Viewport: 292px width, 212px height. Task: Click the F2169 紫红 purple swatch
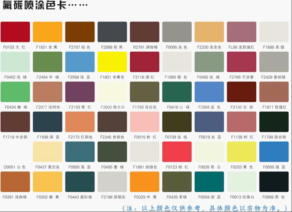[80, 92]
